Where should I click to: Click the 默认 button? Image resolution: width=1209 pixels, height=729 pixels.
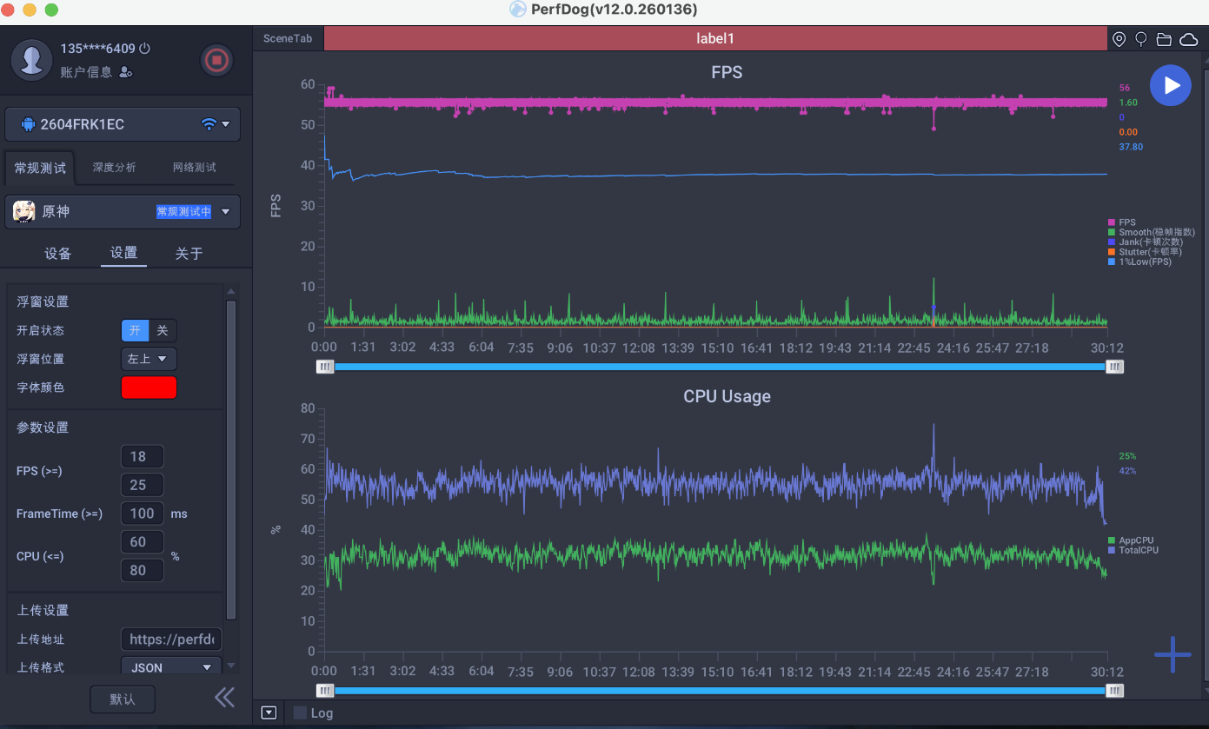coord(123,699)
